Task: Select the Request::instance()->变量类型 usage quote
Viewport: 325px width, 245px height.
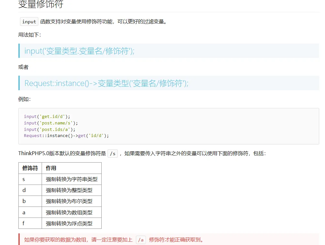Action: tap(106, 83)
